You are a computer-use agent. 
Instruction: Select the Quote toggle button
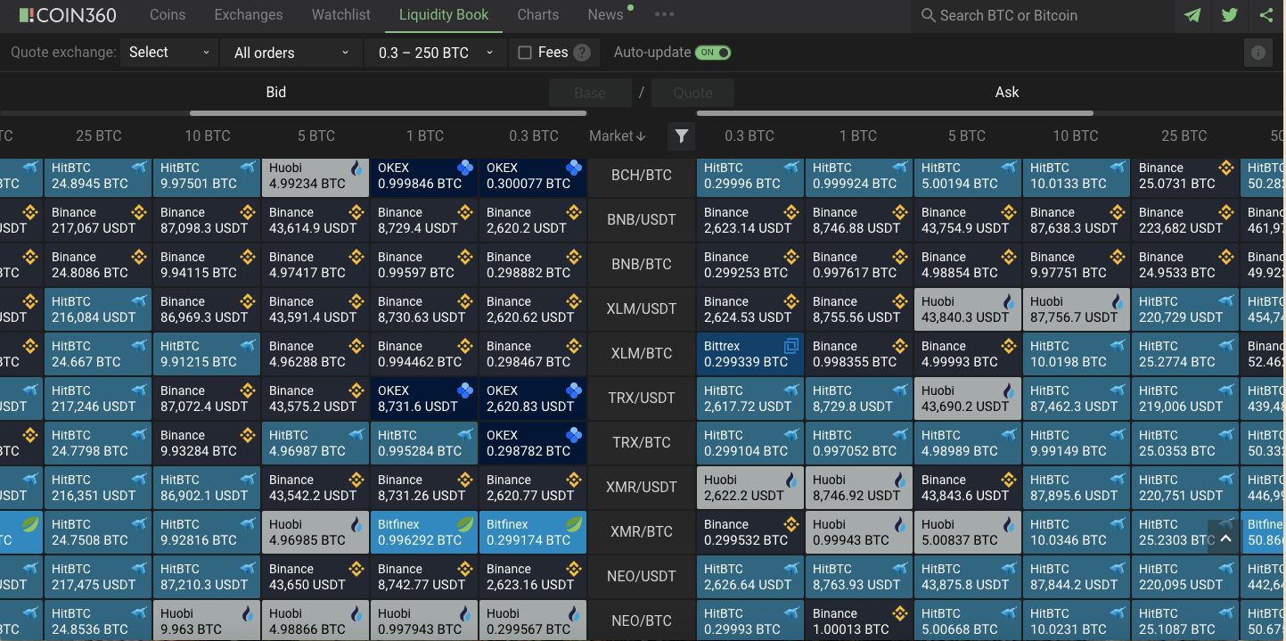click(692, 93)
